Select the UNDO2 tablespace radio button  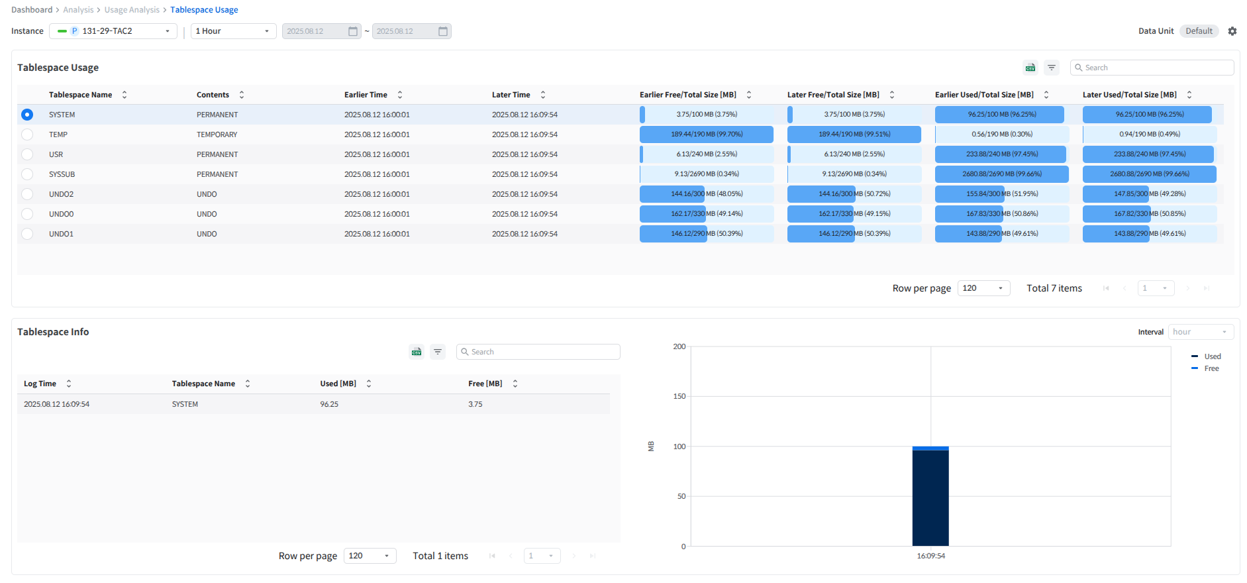pyautogui.click(x=27, y=194)
